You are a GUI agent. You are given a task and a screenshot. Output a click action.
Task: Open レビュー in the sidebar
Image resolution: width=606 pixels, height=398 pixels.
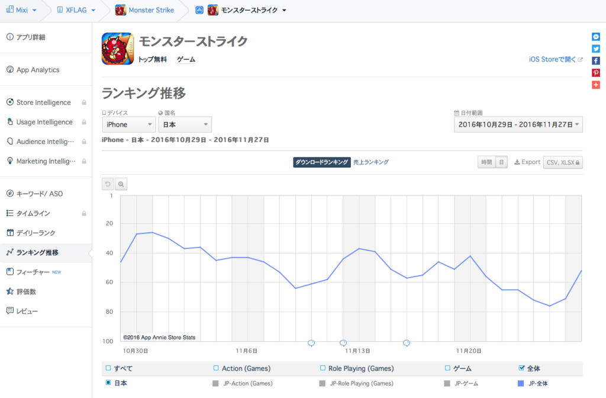tap(27, 311)
